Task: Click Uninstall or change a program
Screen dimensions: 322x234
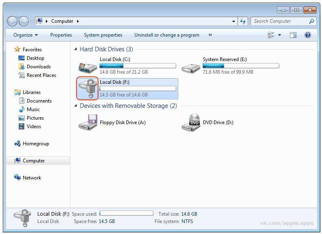Action: pyautogui.click(x=166, y=35)
